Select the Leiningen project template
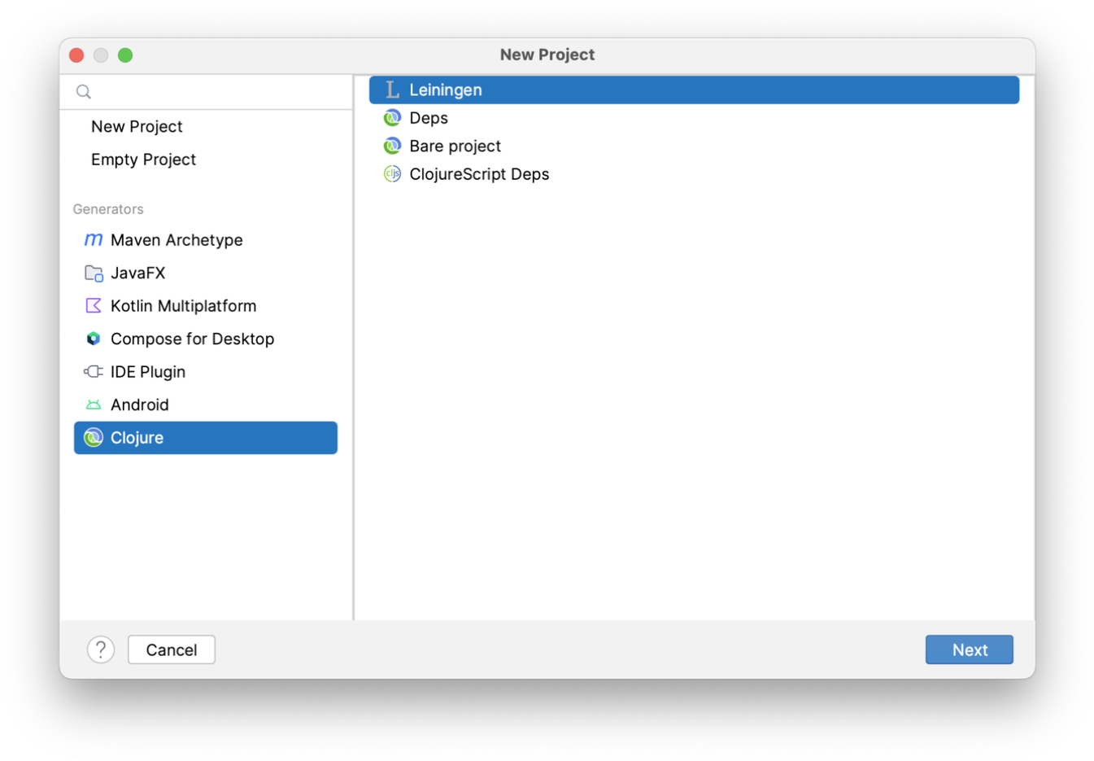 [x=694, y=90]
